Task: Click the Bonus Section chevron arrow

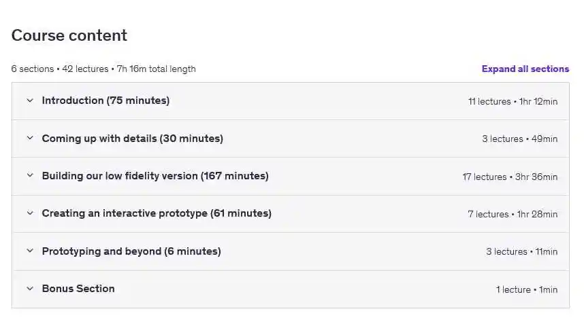Action: (30, 289)
